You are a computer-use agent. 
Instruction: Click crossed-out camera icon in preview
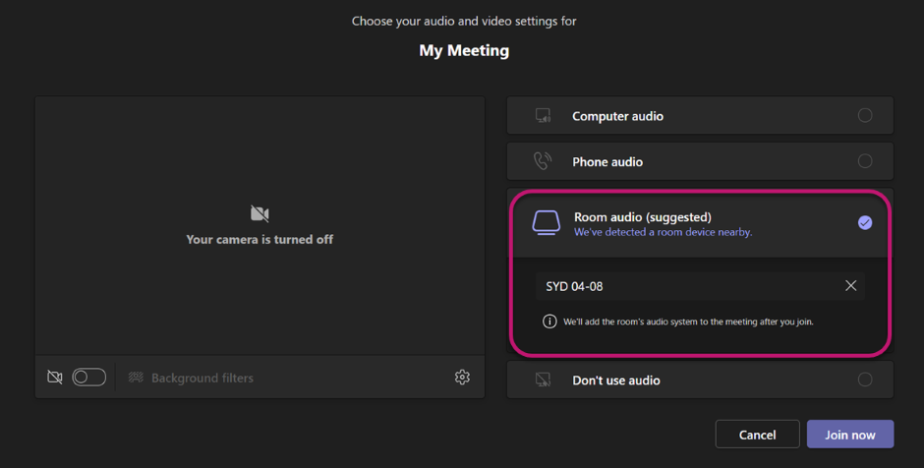[x=260, y=213]
